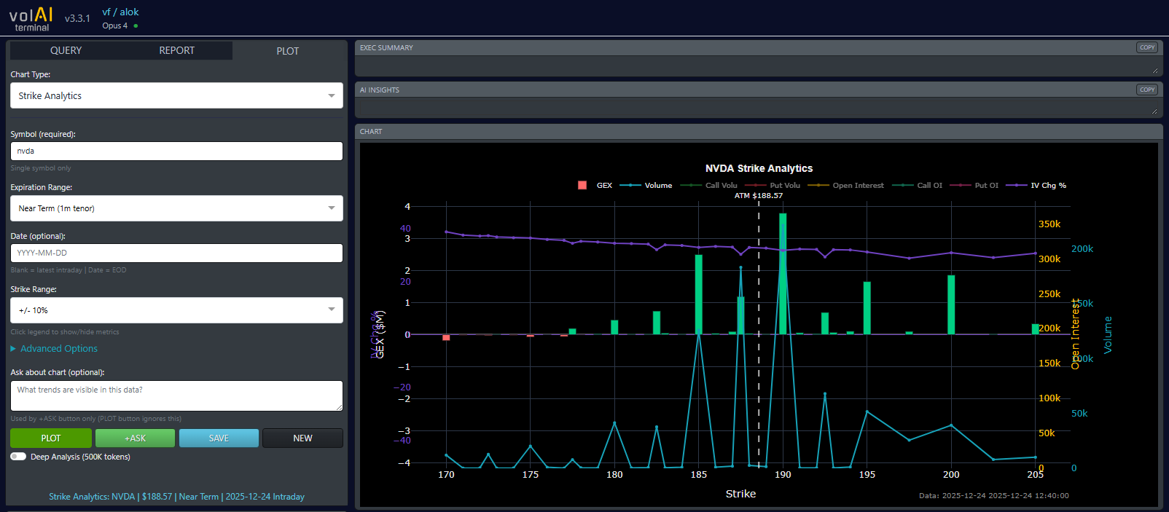Copy the AI Insights with COPY button

coord(1147,90)
